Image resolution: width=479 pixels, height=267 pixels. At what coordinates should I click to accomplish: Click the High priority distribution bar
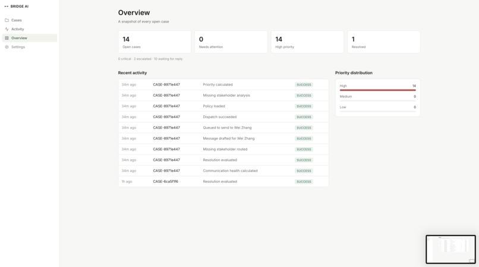point(377,90)
